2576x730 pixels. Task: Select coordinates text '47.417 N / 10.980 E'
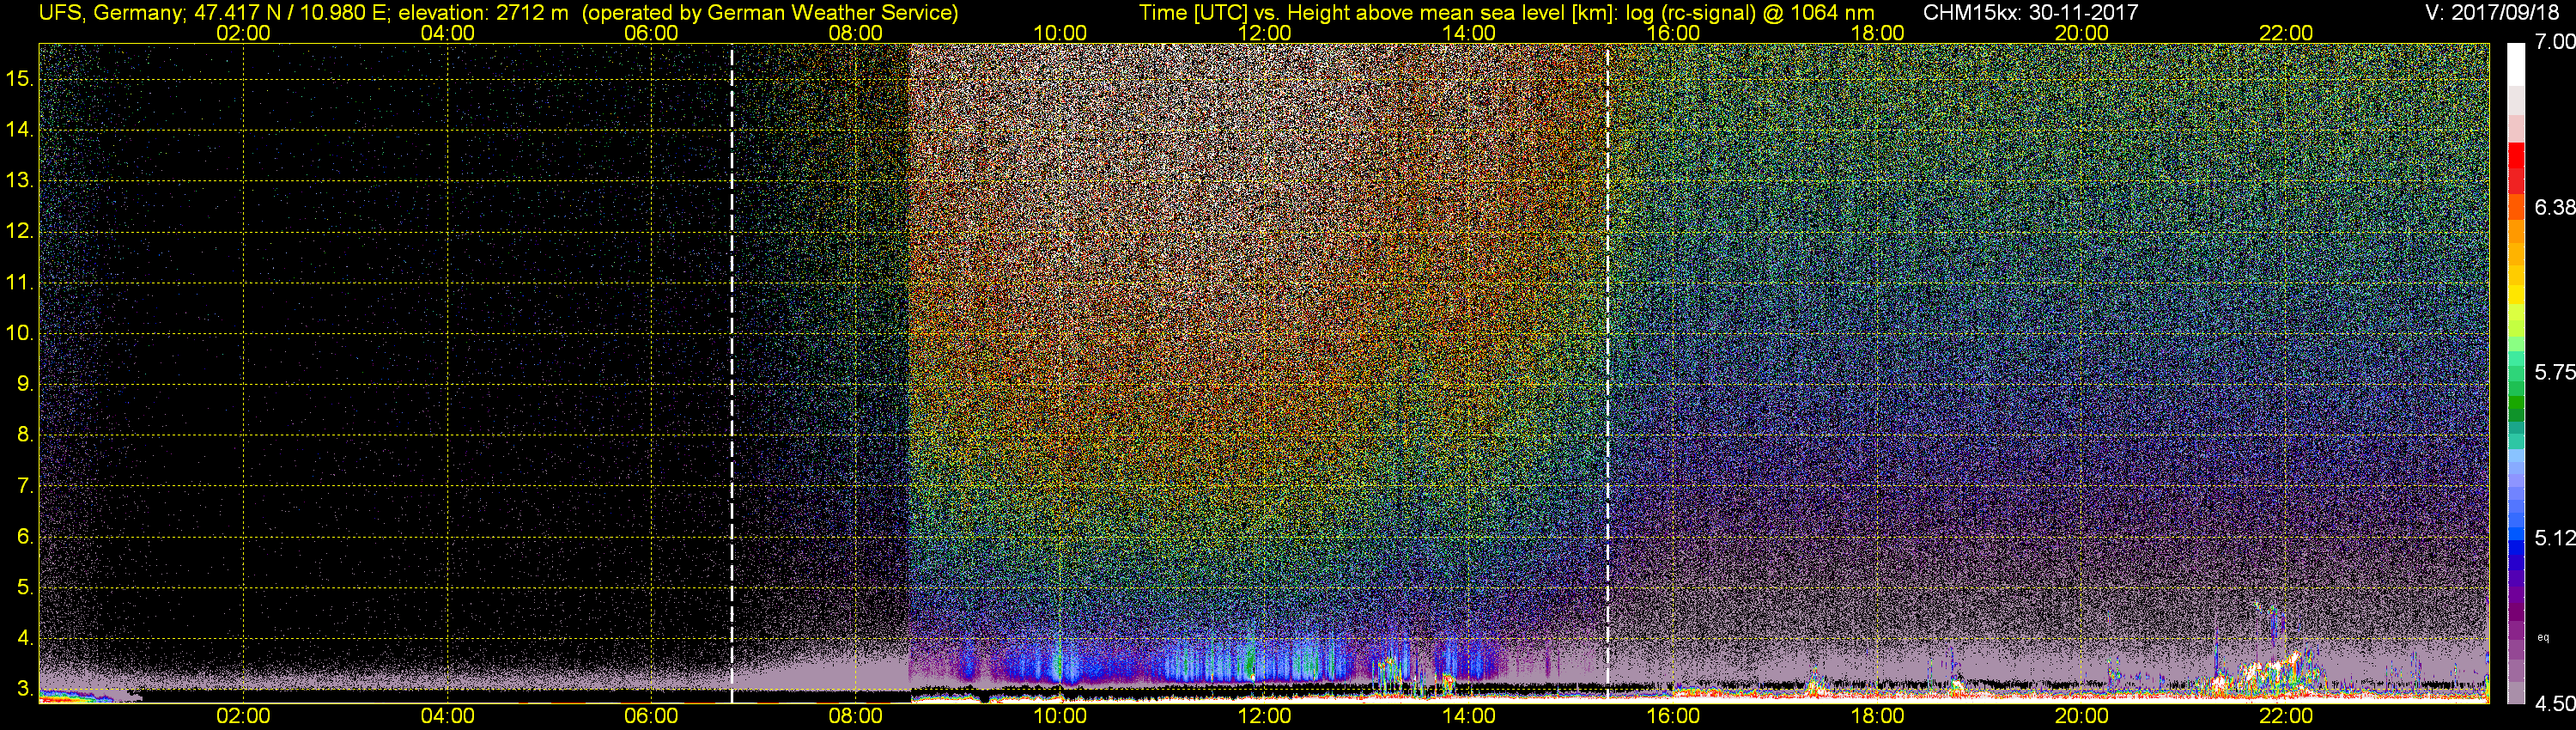click(x=290, y=13)
